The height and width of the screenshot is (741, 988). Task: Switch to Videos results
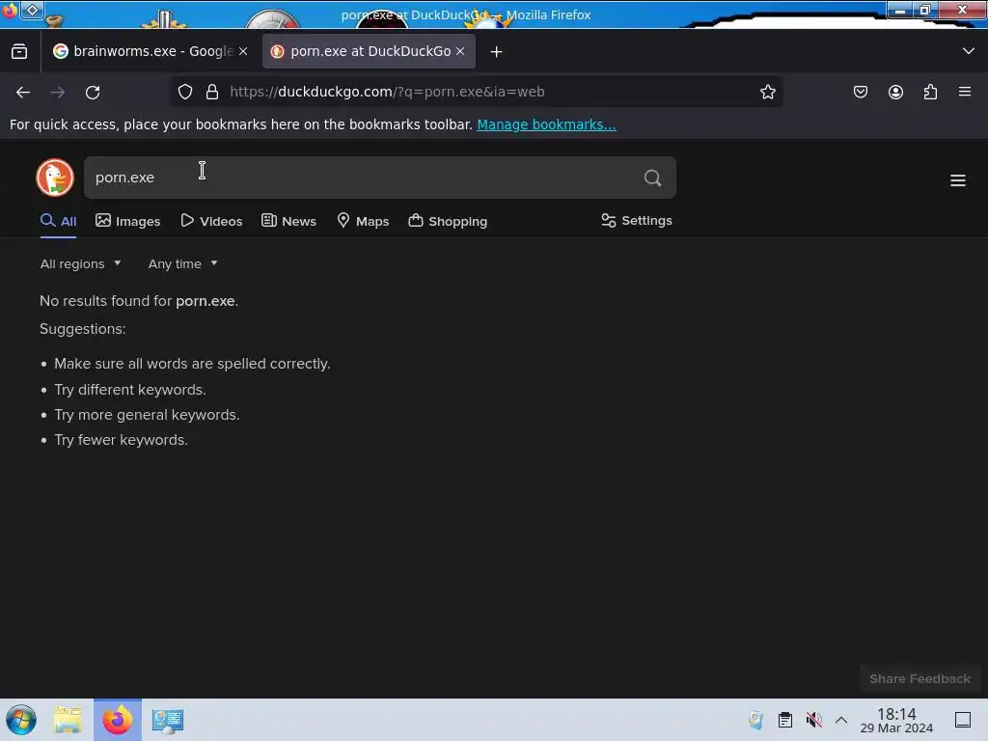pos(211,221)
